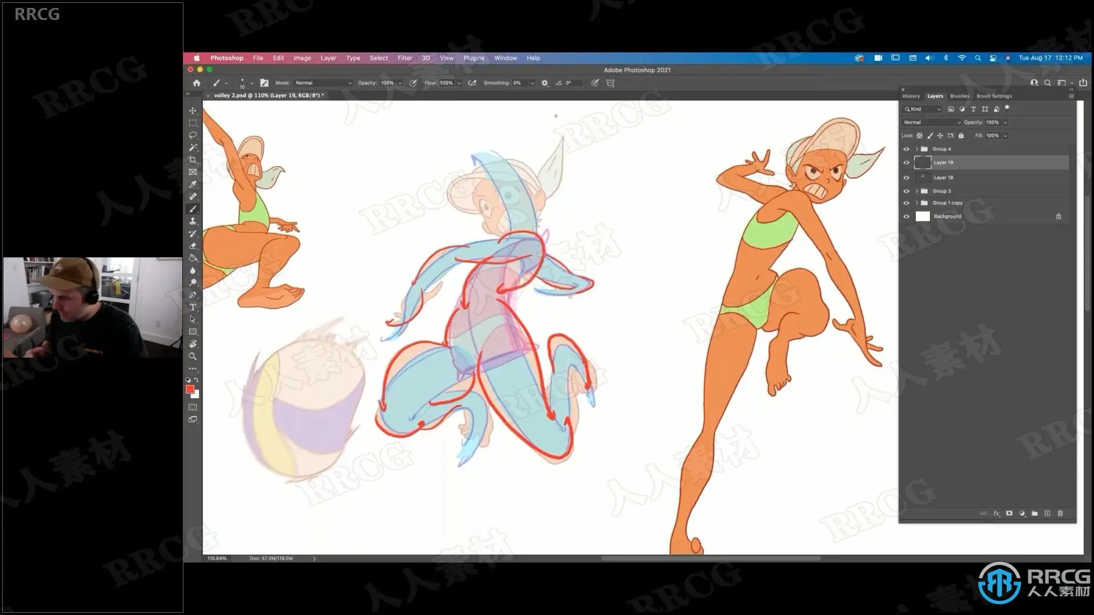Select the Horizontal Type tool
Viewport: 1094px width, 615px height.
[x=193, y=307]
